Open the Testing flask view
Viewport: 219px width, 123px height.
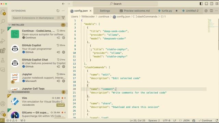3,60
